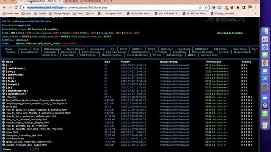Open the webbattalian folder link
Viewport: 271px width, 152px height.
click(16, 94)
